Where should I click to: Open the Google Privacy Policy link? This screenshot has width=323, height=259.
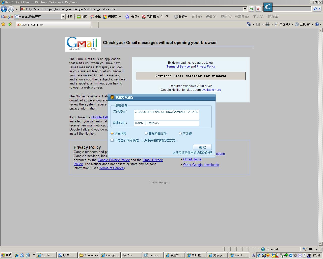pos(114,160)
